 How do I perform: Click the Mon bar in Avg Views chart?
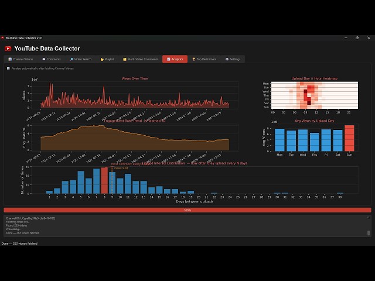tap(279, 140)
